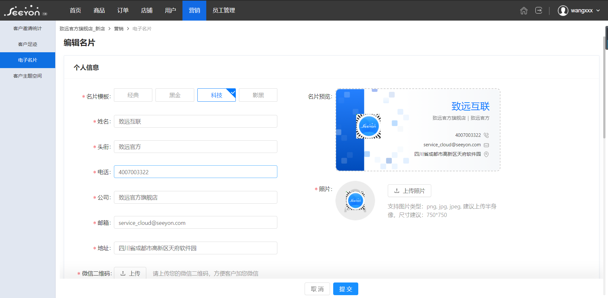Click the 致远互联 name on card preview
608x298 pixels.
[x=471, y=106]
